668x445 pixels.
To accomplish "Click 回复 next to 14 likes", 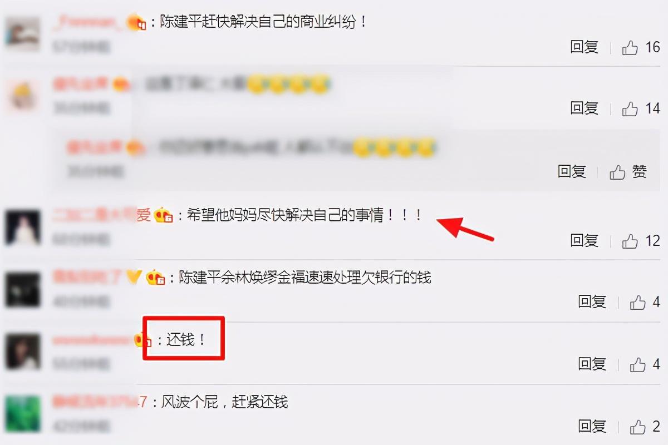I will (x=584, y=108).
